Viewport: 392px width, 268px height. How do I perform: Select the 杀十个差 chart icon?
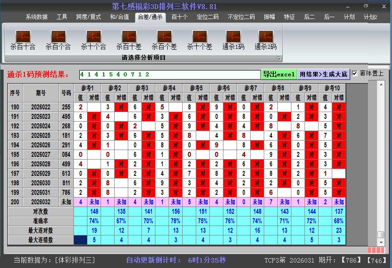pyautogui.click(x=199, y=37)
